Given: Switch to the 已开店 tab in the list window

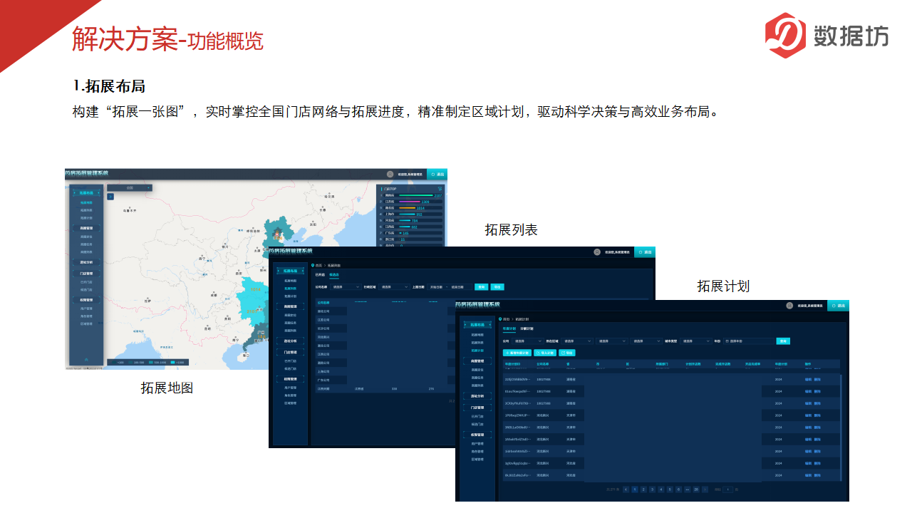Looking at the screenshot, I should (x=320, y=275).
